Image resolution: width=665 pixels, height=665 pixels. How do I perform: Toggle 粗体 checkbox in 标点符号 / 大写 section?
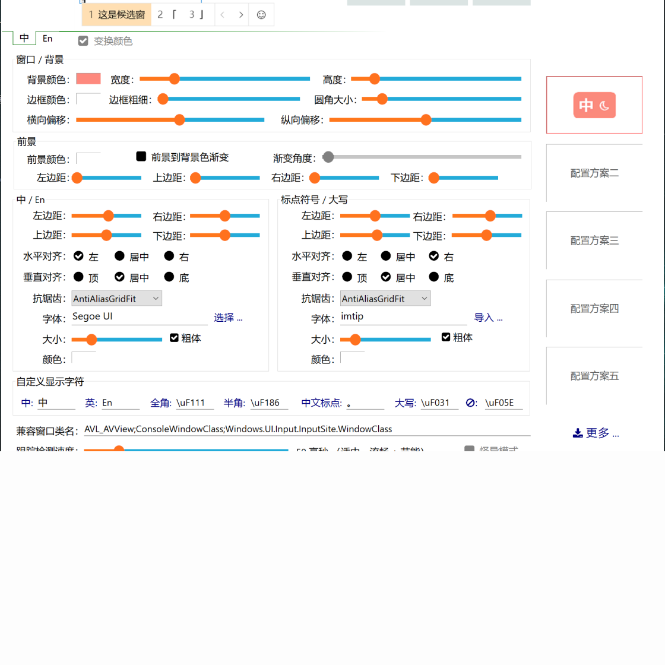point(446,337)
